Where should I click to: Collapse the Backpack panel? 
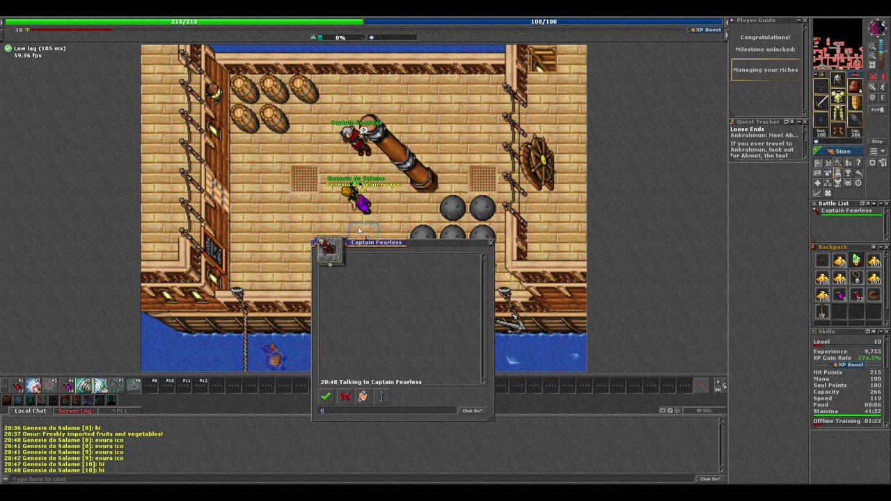pyautogui.click(x=881, y=247)
